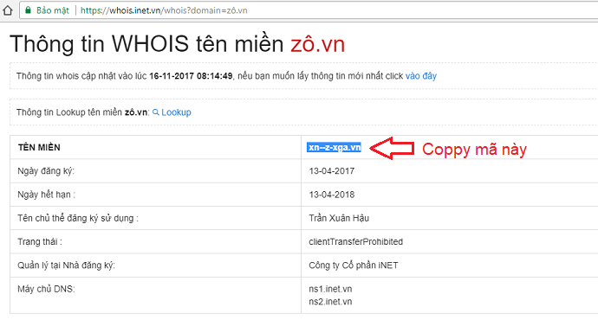Select the registration date 13-04-2017
Screen dimensions: 598x320
(x=332, y=171)
